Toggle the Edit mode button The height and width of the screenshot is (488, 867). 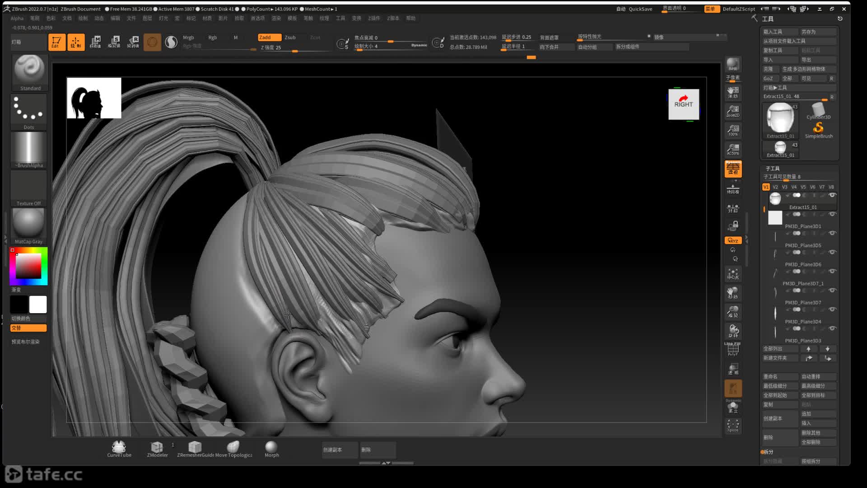(x=57, y=42)
